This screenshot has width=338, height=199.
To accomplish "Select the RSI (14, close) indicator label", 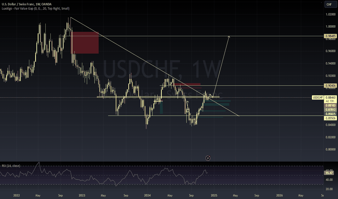I will pos(11,166).
